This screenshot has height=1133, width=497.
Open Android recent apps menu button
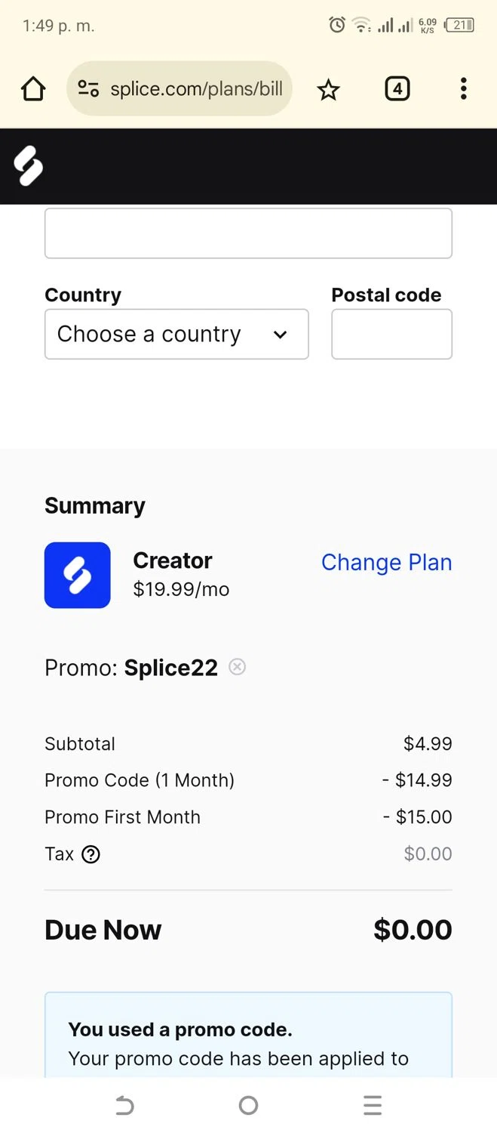(x=373, y=1106)
